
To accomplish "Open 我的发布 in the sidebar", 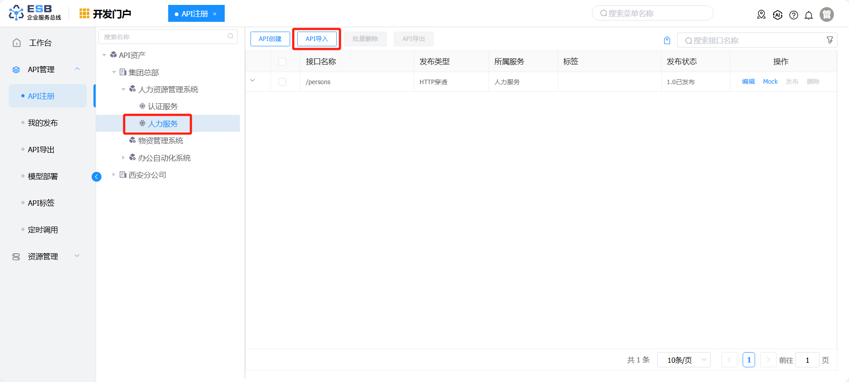I will 43,123.
